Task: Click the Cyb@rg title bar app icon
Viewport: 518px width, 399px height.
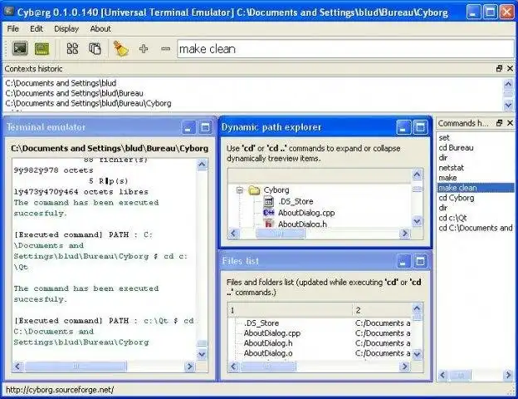Action: [x=9, y=12]
